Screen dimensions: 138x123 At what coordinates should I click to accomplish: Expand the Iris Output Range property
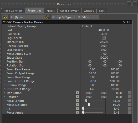4,89
